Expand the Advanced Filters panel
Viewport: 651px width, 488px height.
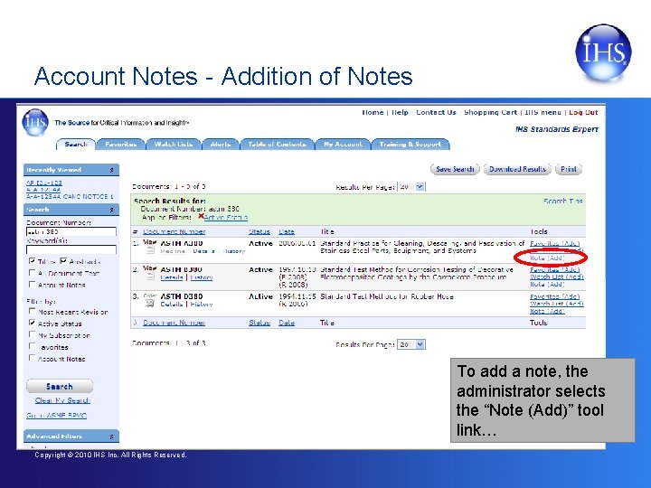112,436
